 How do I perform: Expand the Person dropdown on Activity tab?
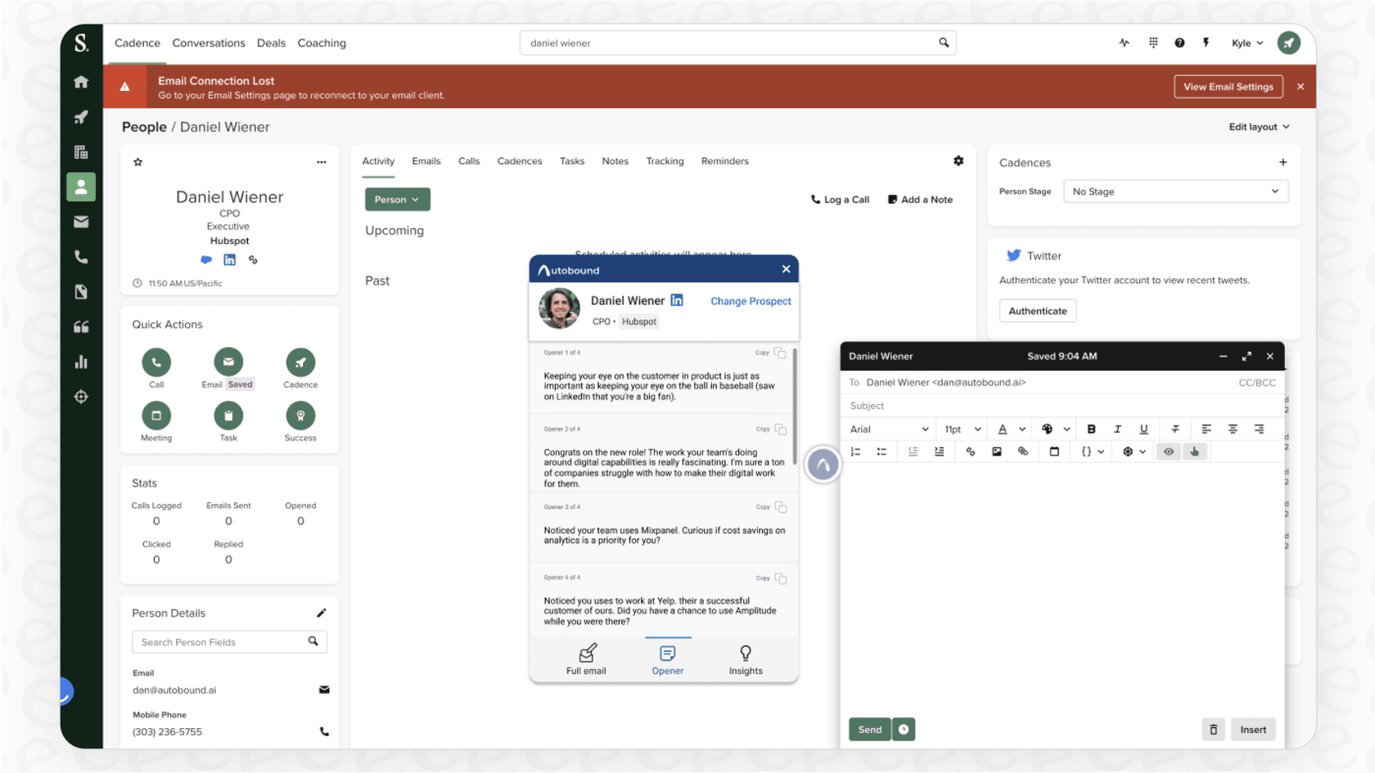397,199
